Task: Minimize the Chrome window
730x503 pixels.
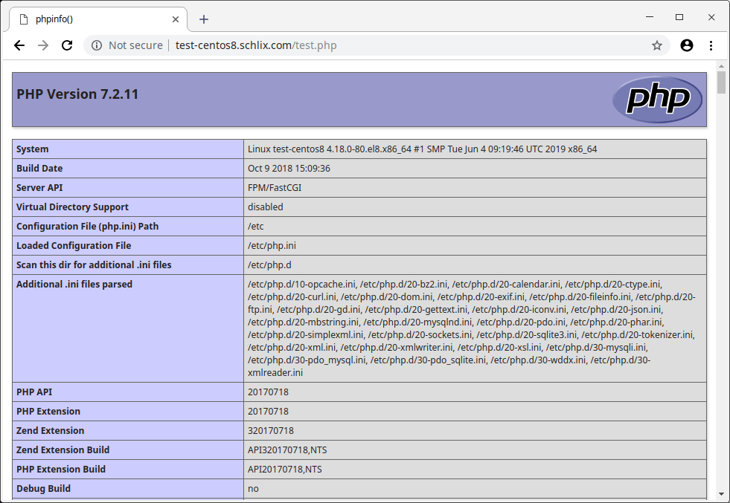Action: coord(650,17)
